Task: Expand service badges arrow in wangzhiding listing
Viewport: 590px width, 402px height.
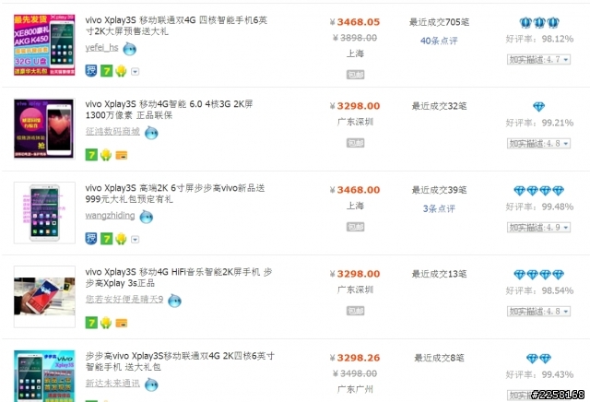Action: 136,240
